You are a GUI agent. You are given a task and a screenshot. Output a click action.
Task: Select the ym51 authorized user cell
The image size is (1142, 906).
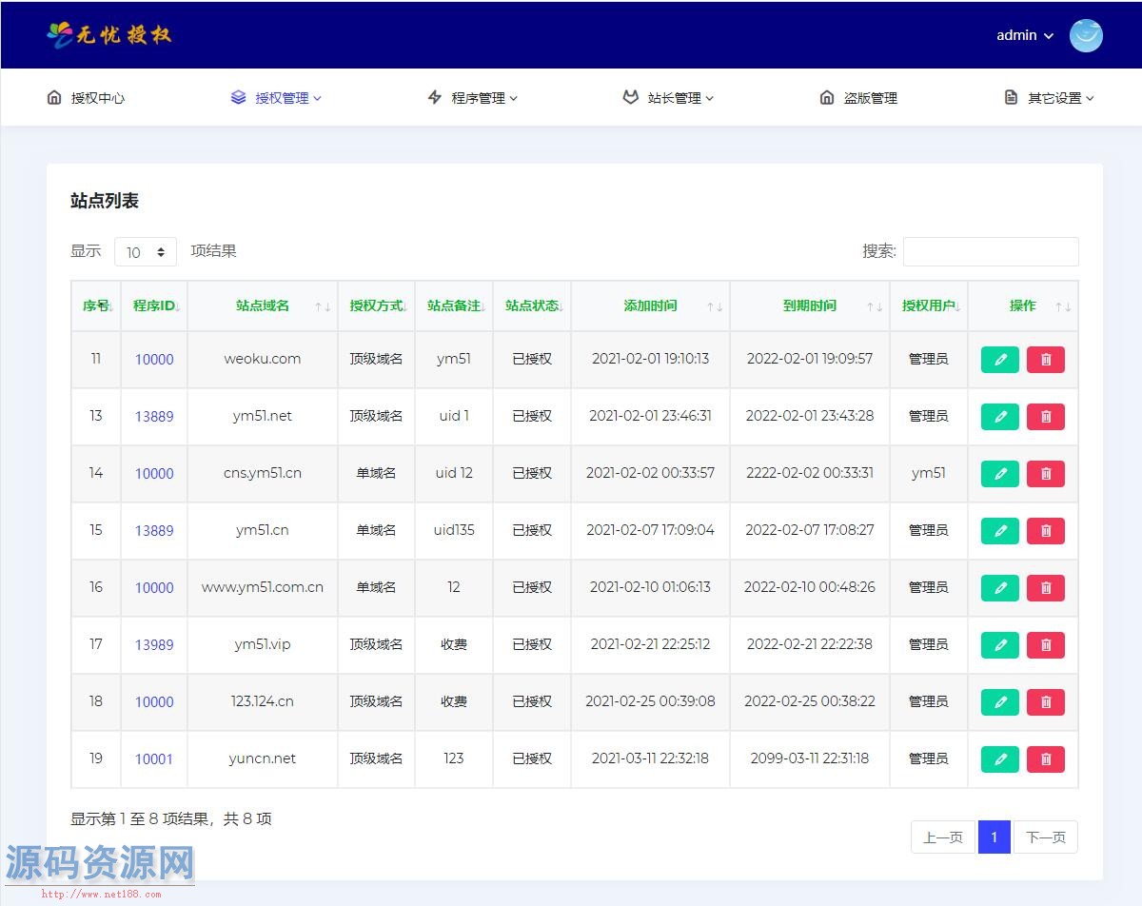point(929,473)
